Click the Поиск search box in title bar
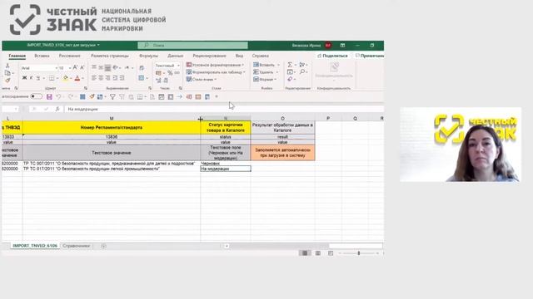Image resolution: width=533 pixels, height=299 pixels. [192, 45]
